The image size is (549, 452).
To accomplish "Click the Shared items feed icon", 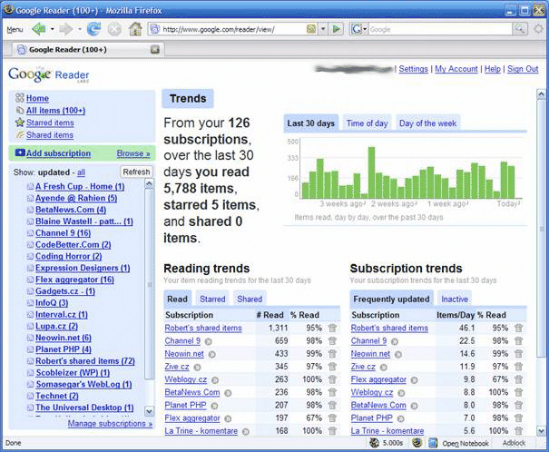I will click(20, 135).
